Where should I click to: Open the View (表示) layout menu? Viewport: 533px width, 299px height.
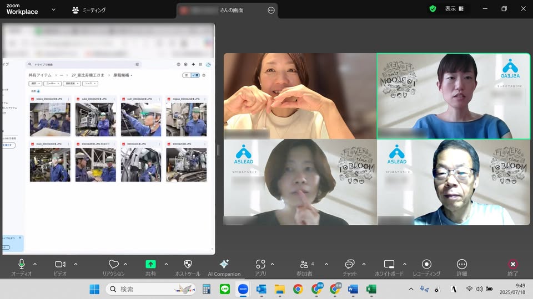[454, 9]
